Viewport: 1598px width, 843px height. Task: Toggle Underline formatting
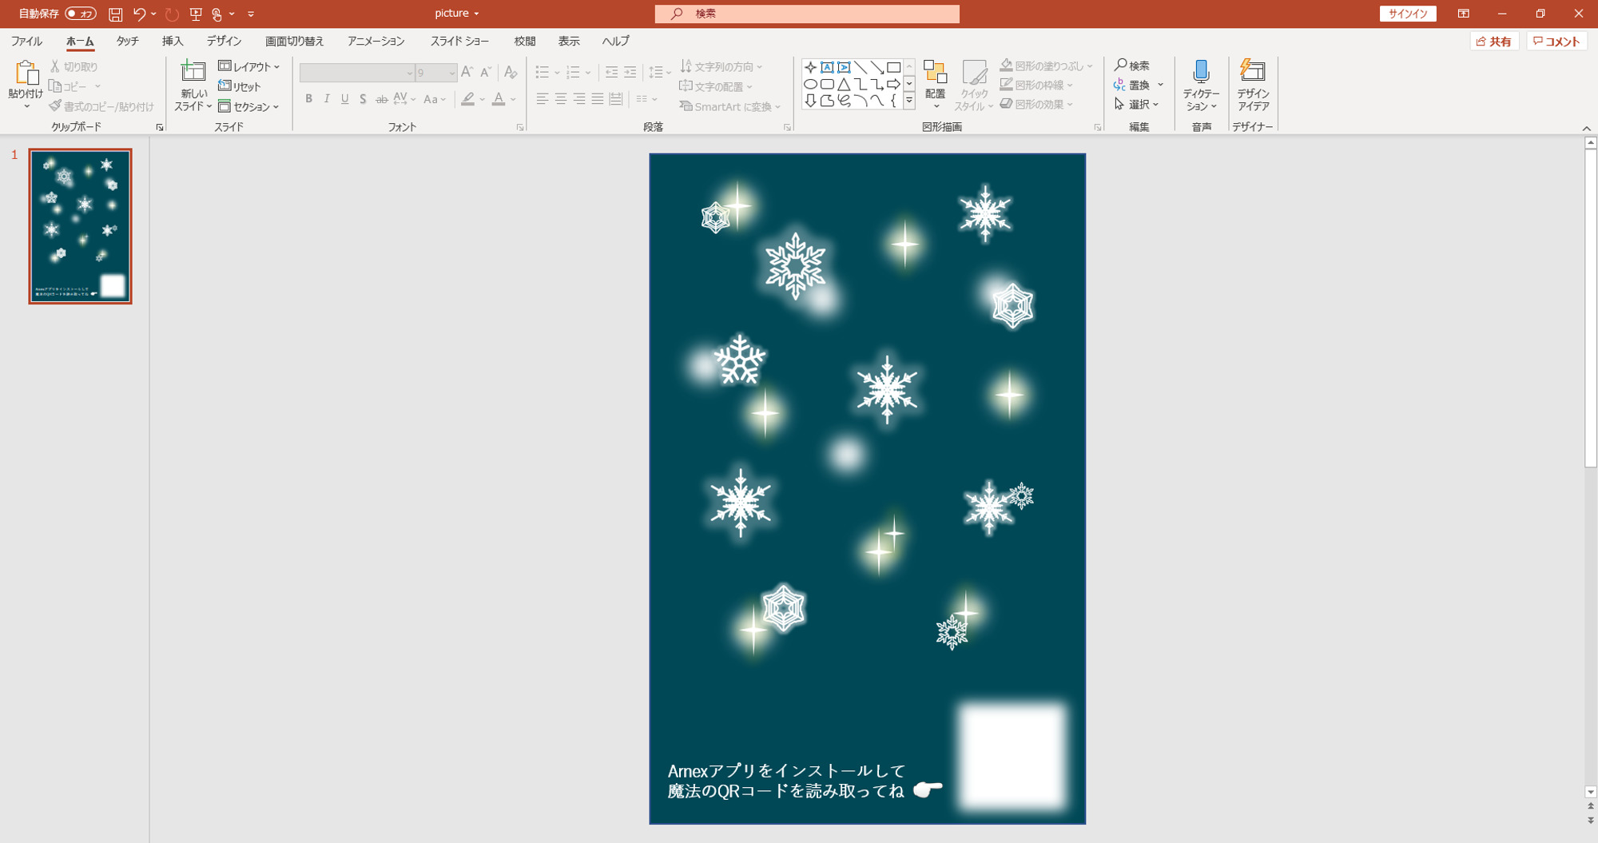[344, 99]
